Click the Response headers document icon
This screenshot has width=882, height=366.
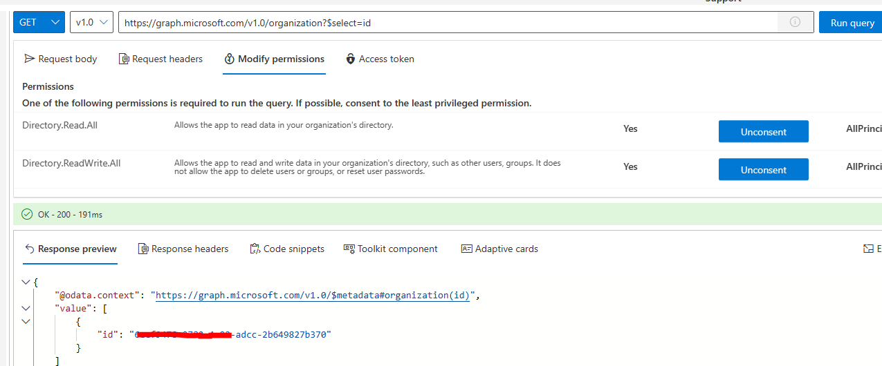click(x=143, y=249)
